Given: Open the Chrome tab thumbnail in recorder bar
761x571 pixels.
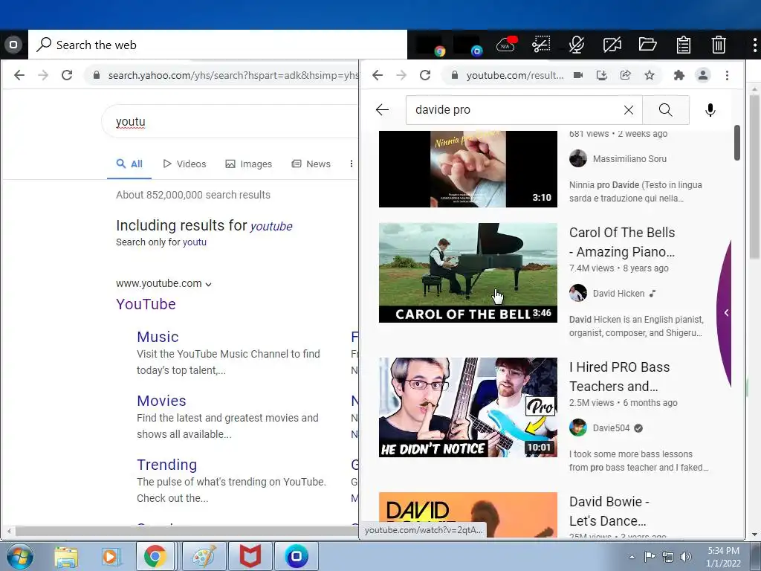Looking at the screenshot, I should 430,45.
